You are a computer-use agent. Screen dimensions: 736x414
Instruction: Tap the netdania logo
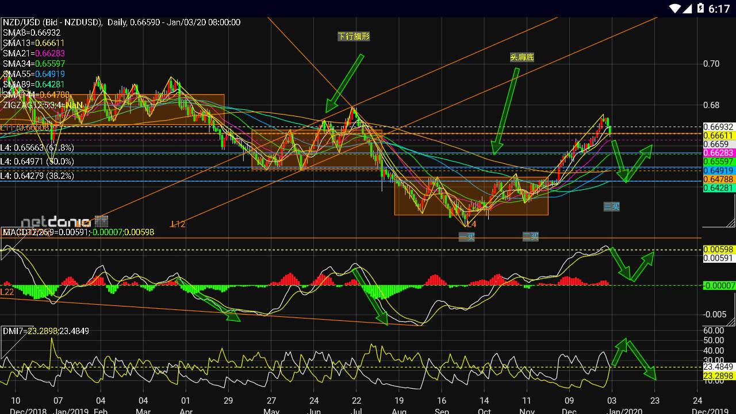pyautogui.click(x=64, y=221)
